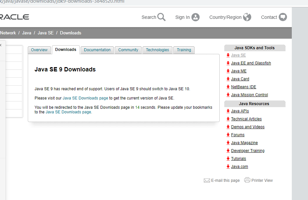
Task: Click the Java SE 9 Downloads heading
Action: (x=65, y=69)
